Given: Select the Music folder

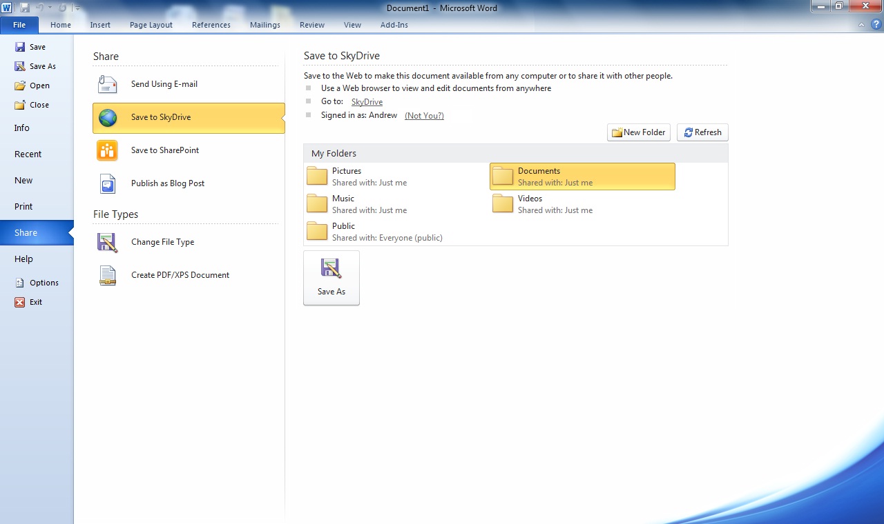Looking at the screenshot, I should (x=396, y=204).
